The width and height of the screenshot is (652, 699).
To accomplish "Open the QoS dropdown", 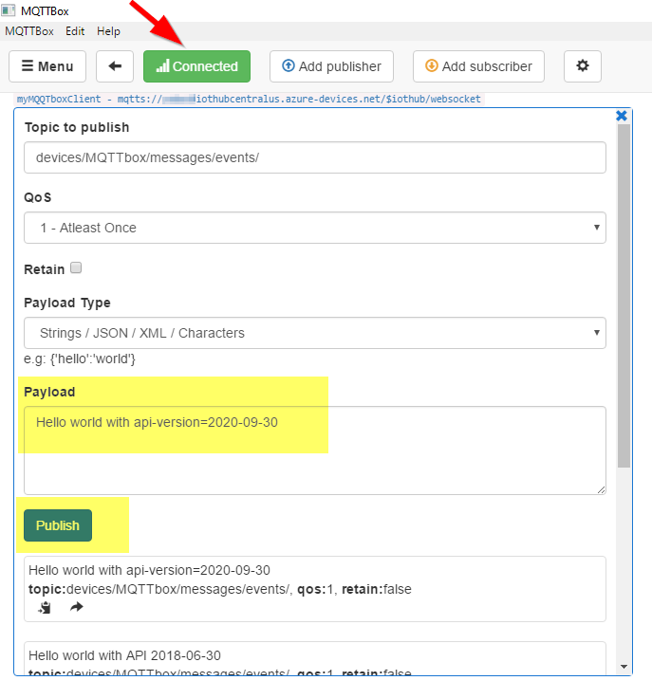I will tap(315, 228).
